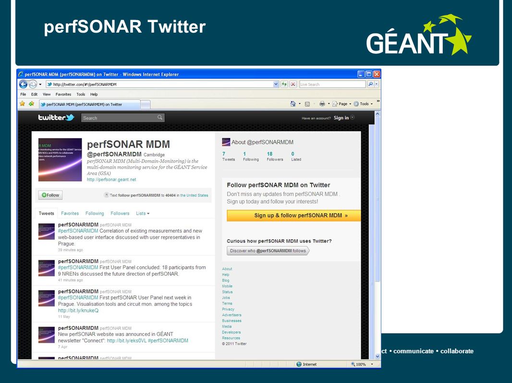Click the United States link
The width and height of the screenshot is (512, 383).
194,195
